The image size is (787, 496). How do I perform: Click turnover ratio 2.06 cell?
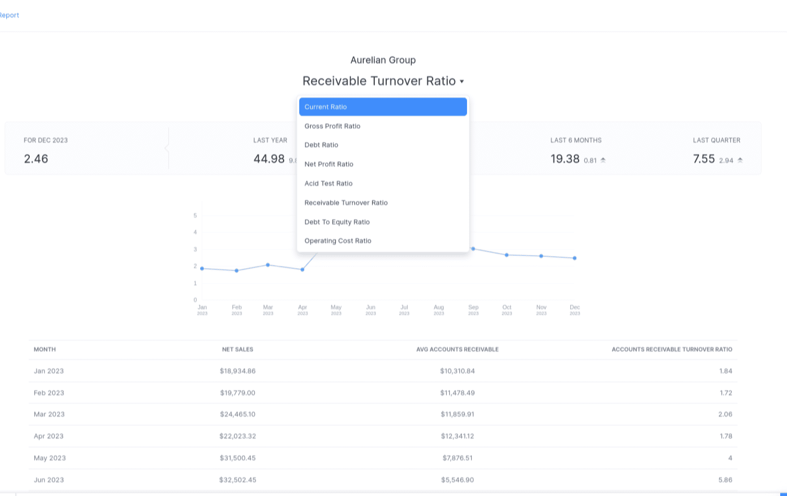point(725,414)
